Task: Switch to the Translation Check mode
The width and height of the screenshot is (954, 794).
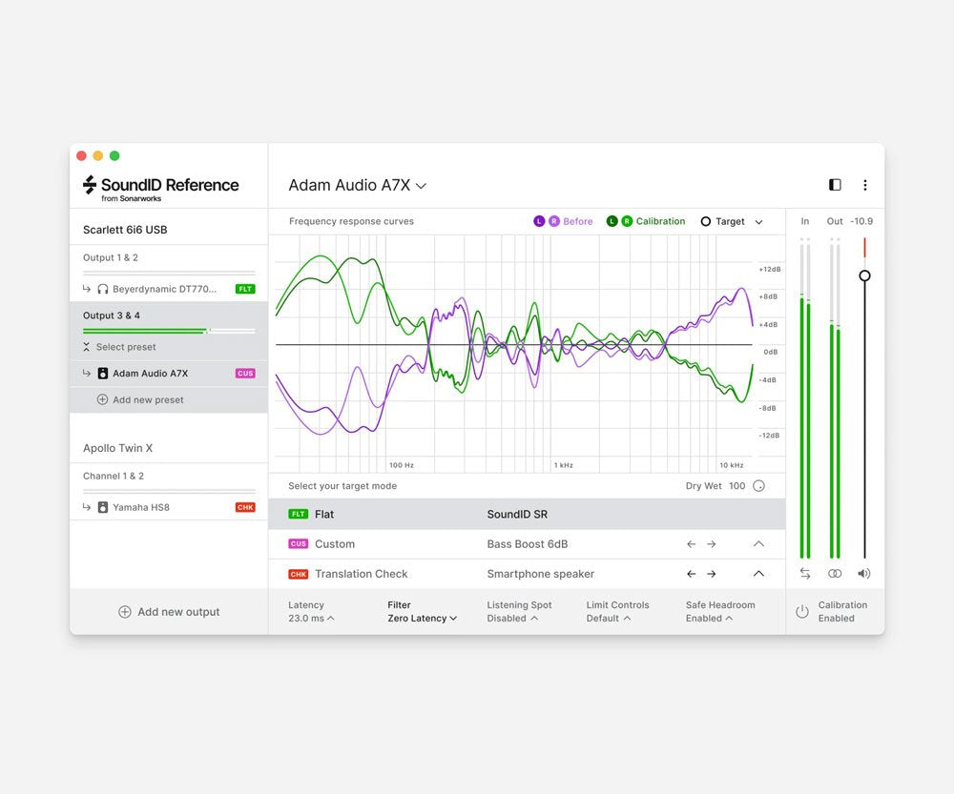Action: tap(361, 573)
